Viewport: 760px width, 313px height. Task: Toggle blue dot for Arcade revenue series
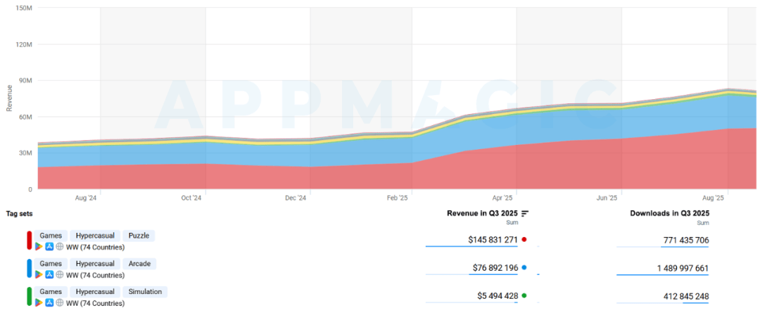(x=525, y=268)
